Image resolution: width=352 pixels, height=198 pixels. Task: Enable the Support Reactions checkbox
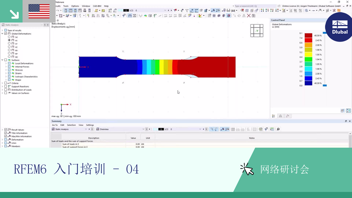[x=6, y=86]
